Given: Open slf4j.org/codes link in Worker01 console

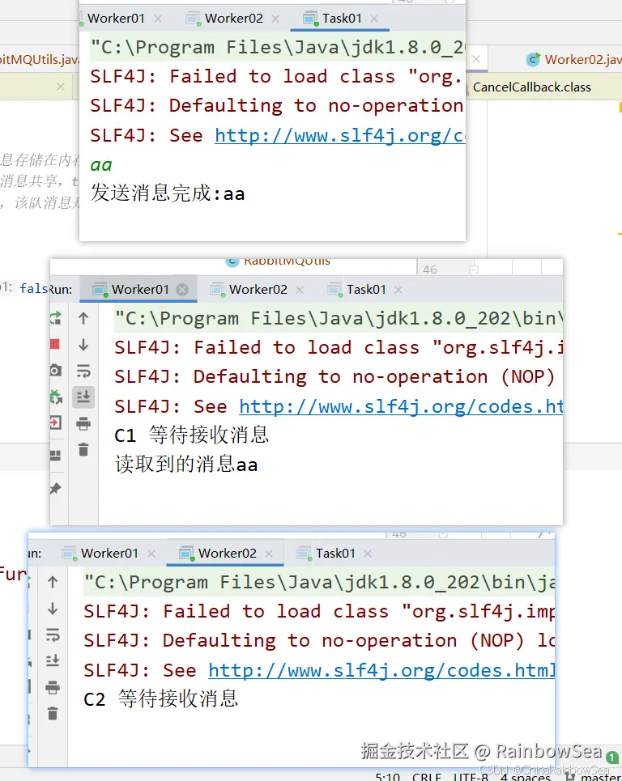Looking at the screenshot, I should click(x=401, y=407).
